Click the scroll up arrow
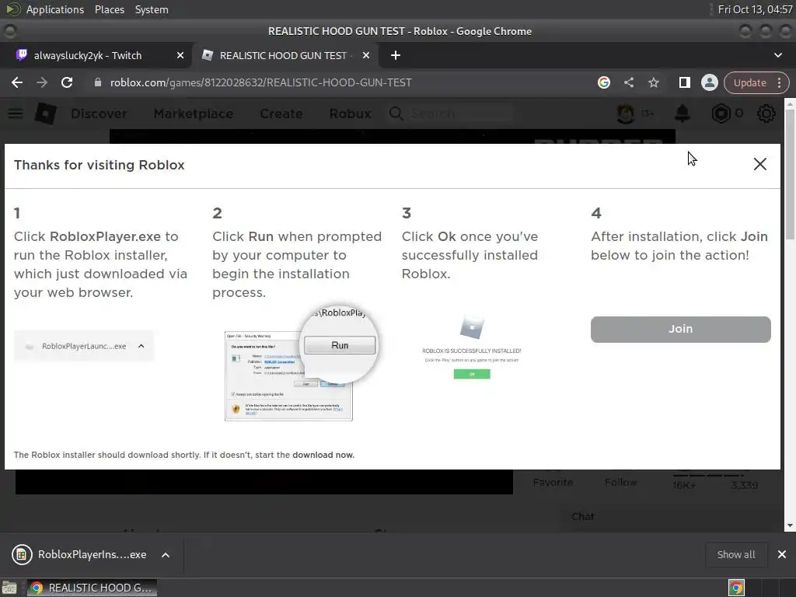The height and width of the screenshot is (597, 796). 790,103
